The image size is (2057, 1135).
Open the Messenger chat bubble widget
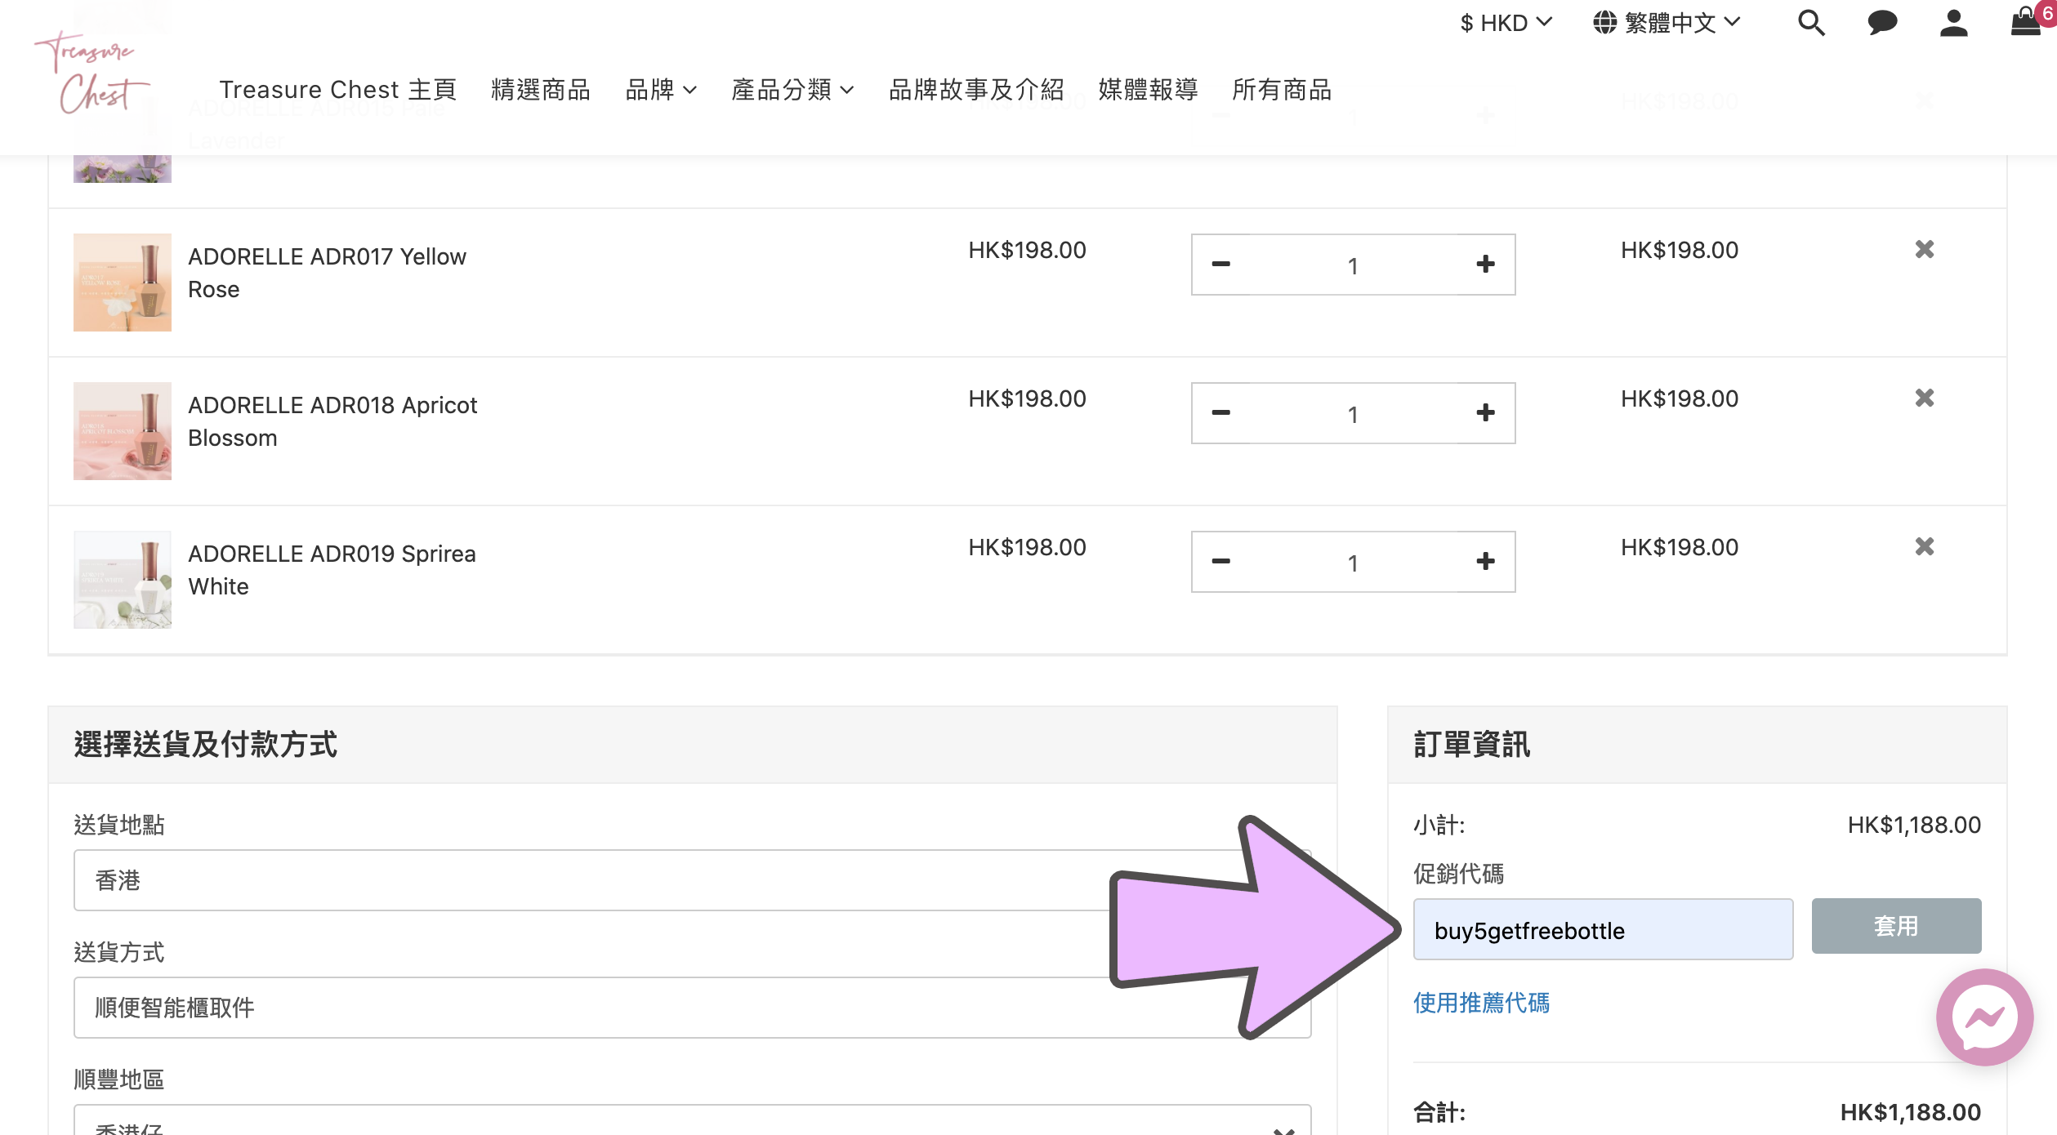[1983, 1017]
